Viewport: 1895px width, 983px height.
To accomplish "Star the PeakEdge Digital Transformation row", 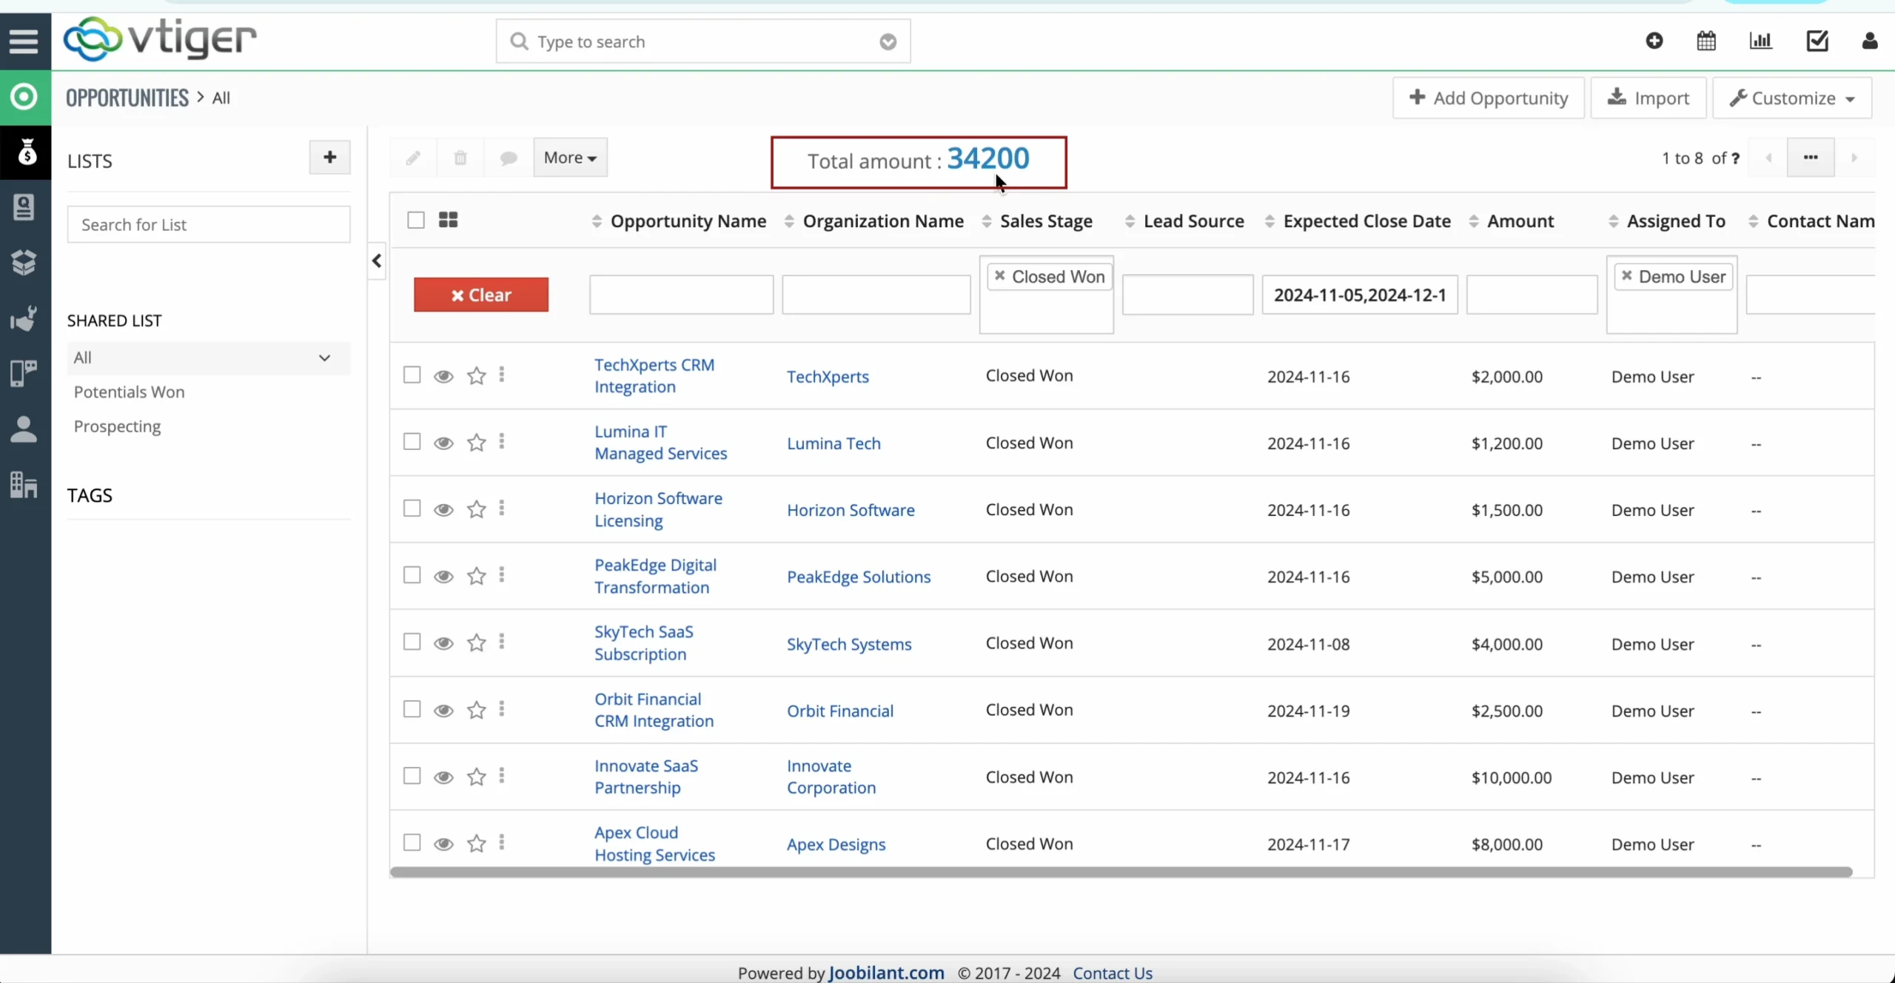I will [x=477, y=576].
